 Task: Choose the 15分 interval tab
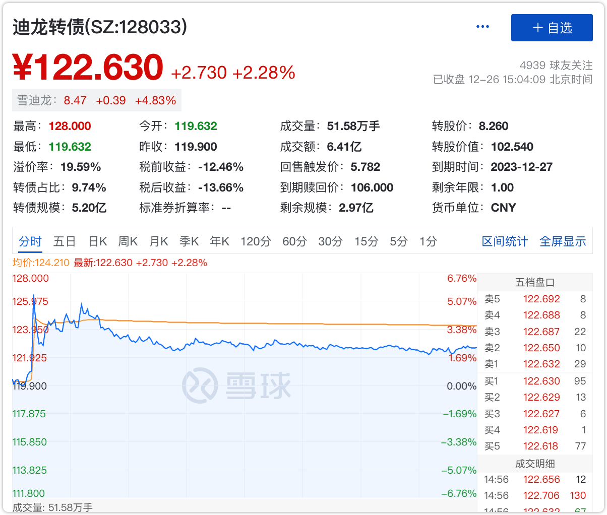coord(366,242)
